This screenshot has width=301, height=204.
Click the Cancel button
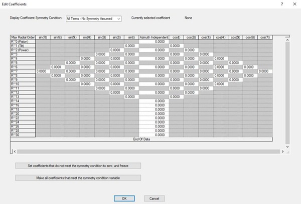pos(155,198)
